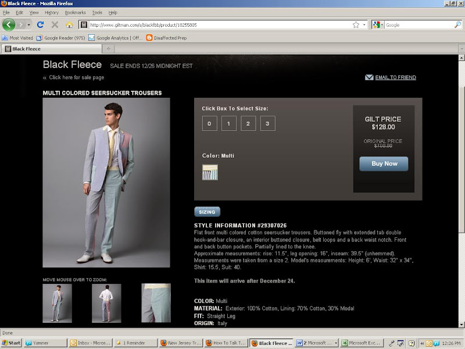
Task: Expand hidden system tray icons chevron
Action: point(422,343)
